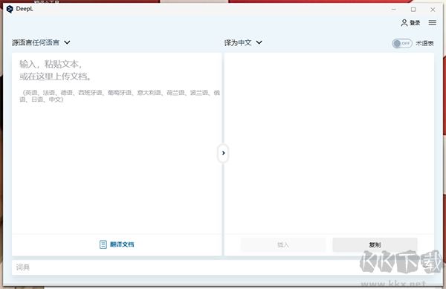Screen dimensions: 446x289
Task: Click the document icon beside 翻译文档
Action: [103, 244]
